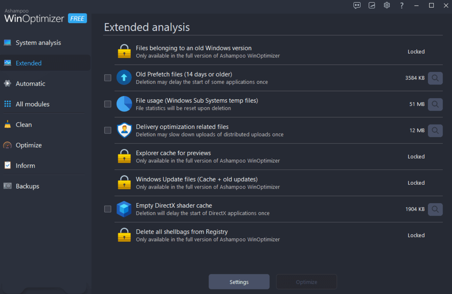
Task: Click Locked status of Delete all shellbags row
Action: (x=416, y=235)
